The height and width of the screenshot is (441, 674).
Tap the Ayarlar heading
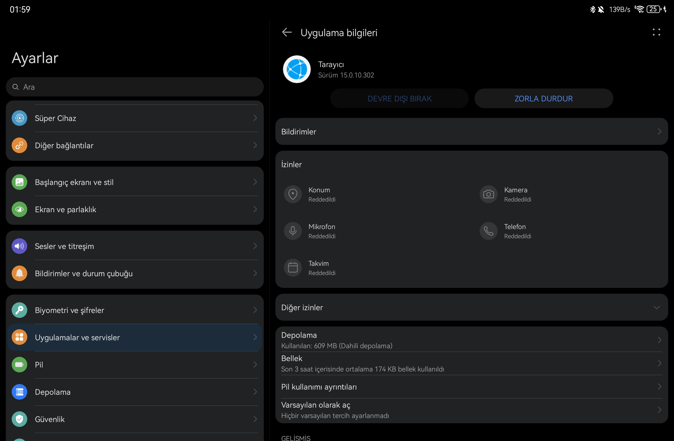35,58
